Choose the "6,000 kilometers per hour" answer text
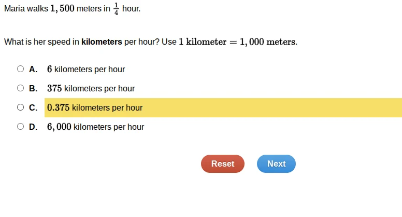Image resolution: width=402 pixels, height=217 pixels. click(95, 127)
